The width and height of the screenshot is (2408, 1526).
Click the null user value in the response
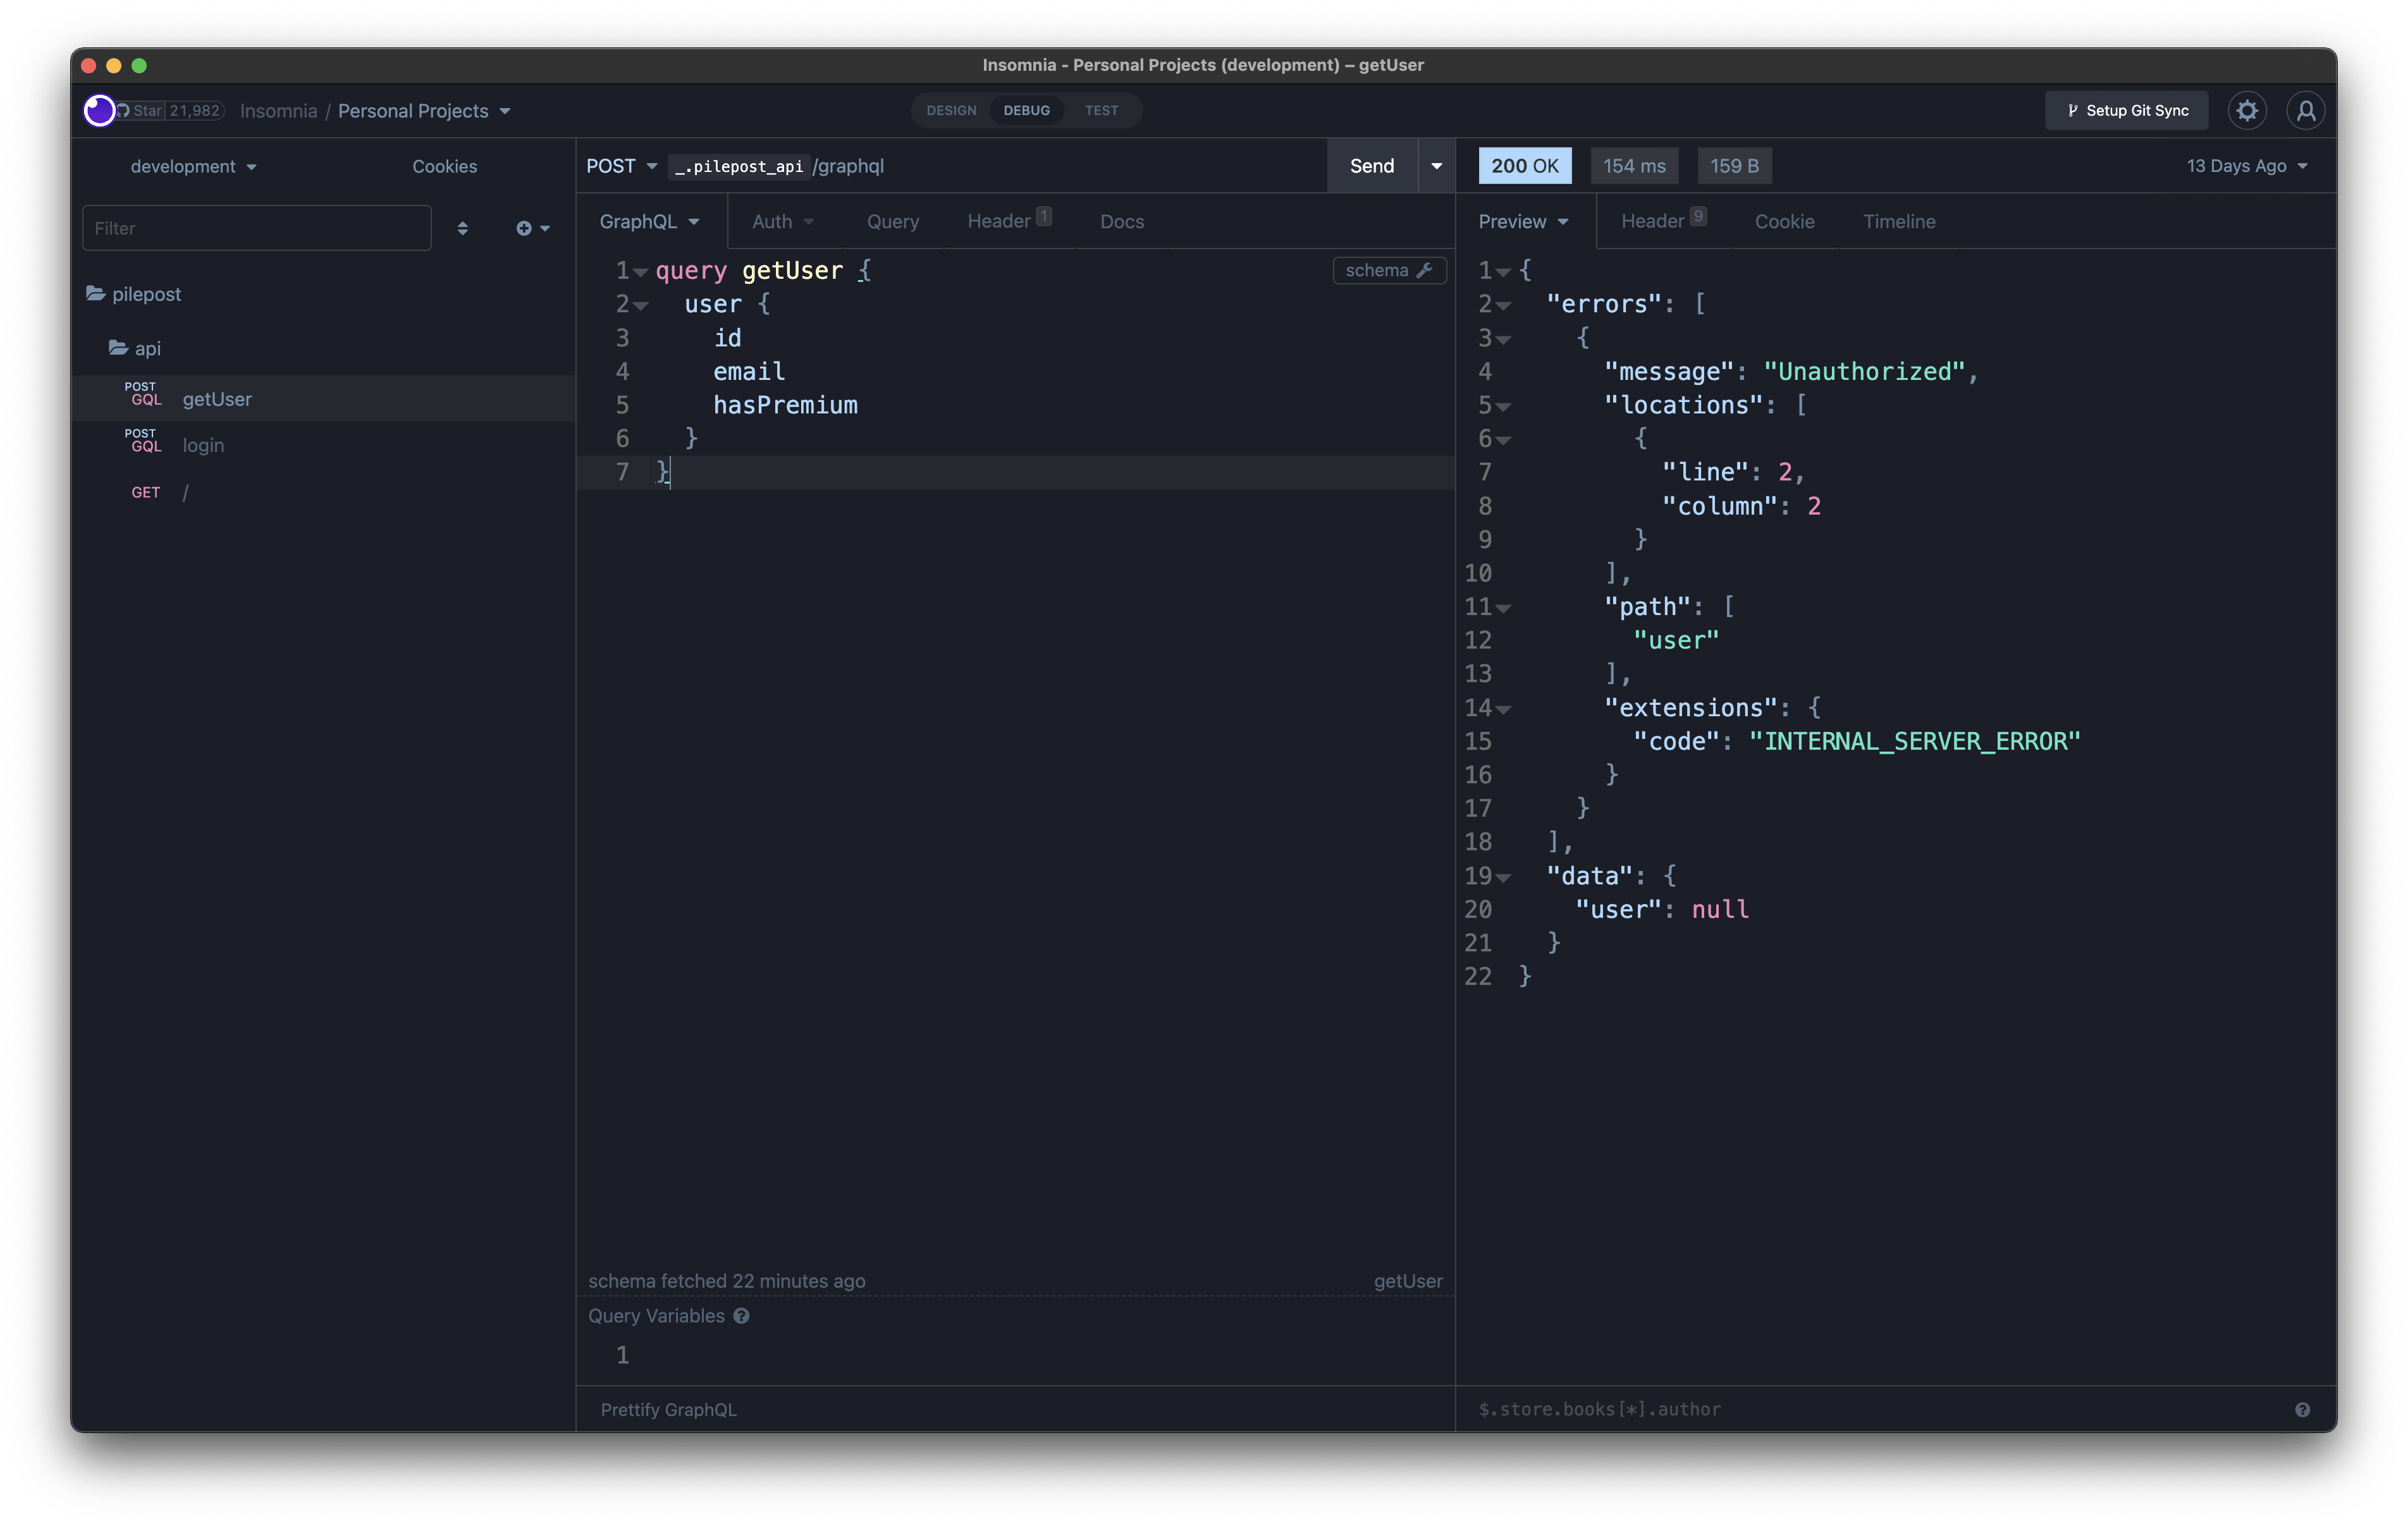click(x=1719, y=909)
